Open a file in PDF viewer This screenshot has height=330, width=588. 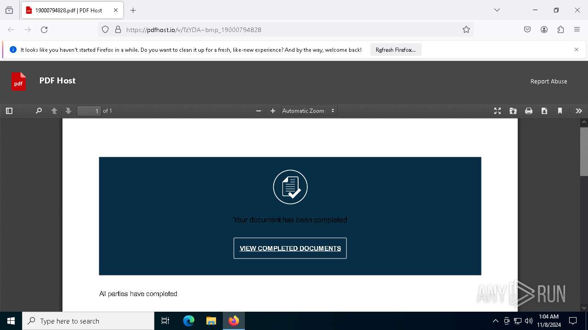(513, 111)
